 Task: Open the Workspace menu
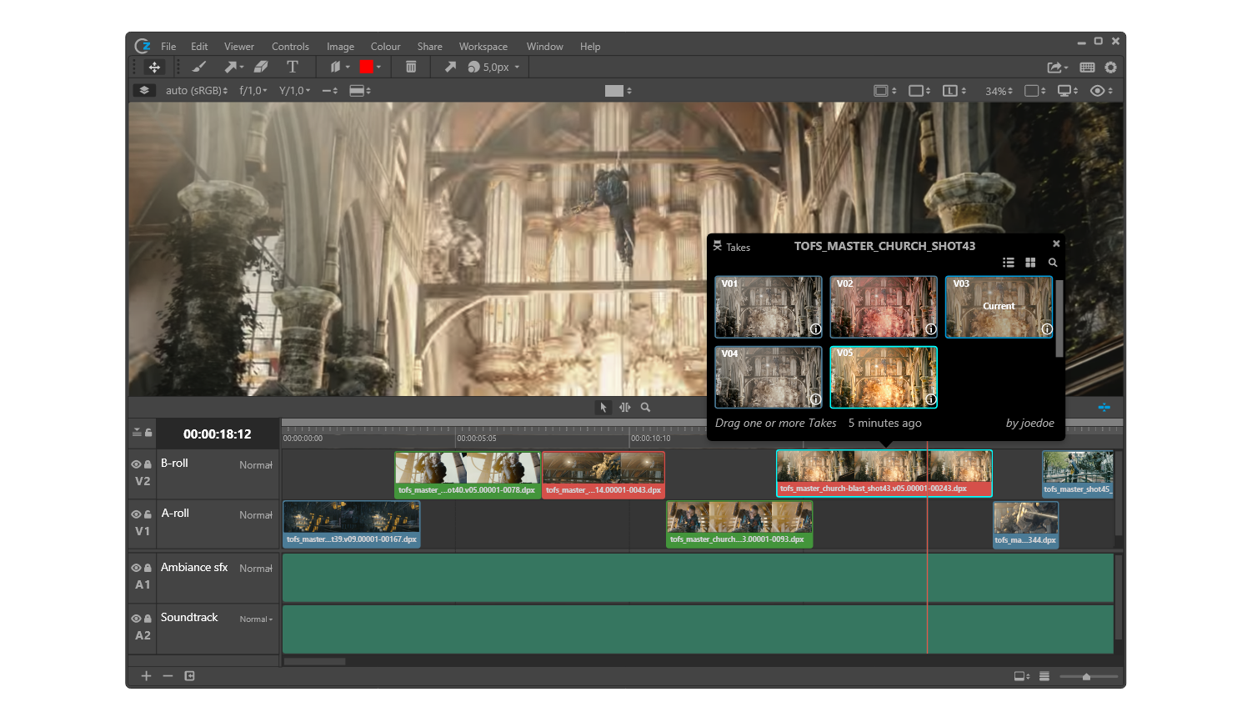(483, 47)
